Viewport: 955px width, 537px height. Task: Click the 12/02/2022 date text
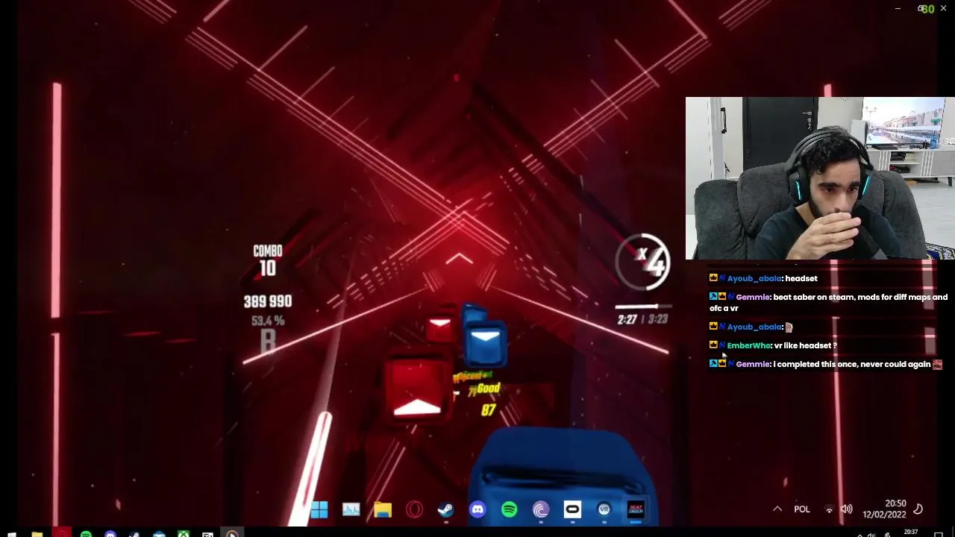coord(884,515)
